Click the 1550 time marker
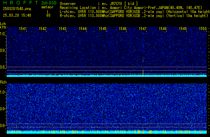This screenshot has width=210, height=137. point(203,29)
